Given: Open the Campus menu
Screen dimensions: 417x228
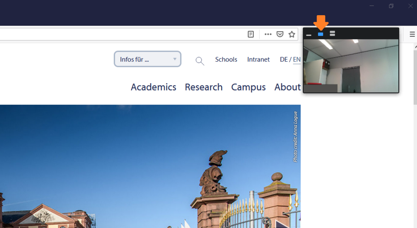Looking at the screenshot, I should (x=248, y=87).
